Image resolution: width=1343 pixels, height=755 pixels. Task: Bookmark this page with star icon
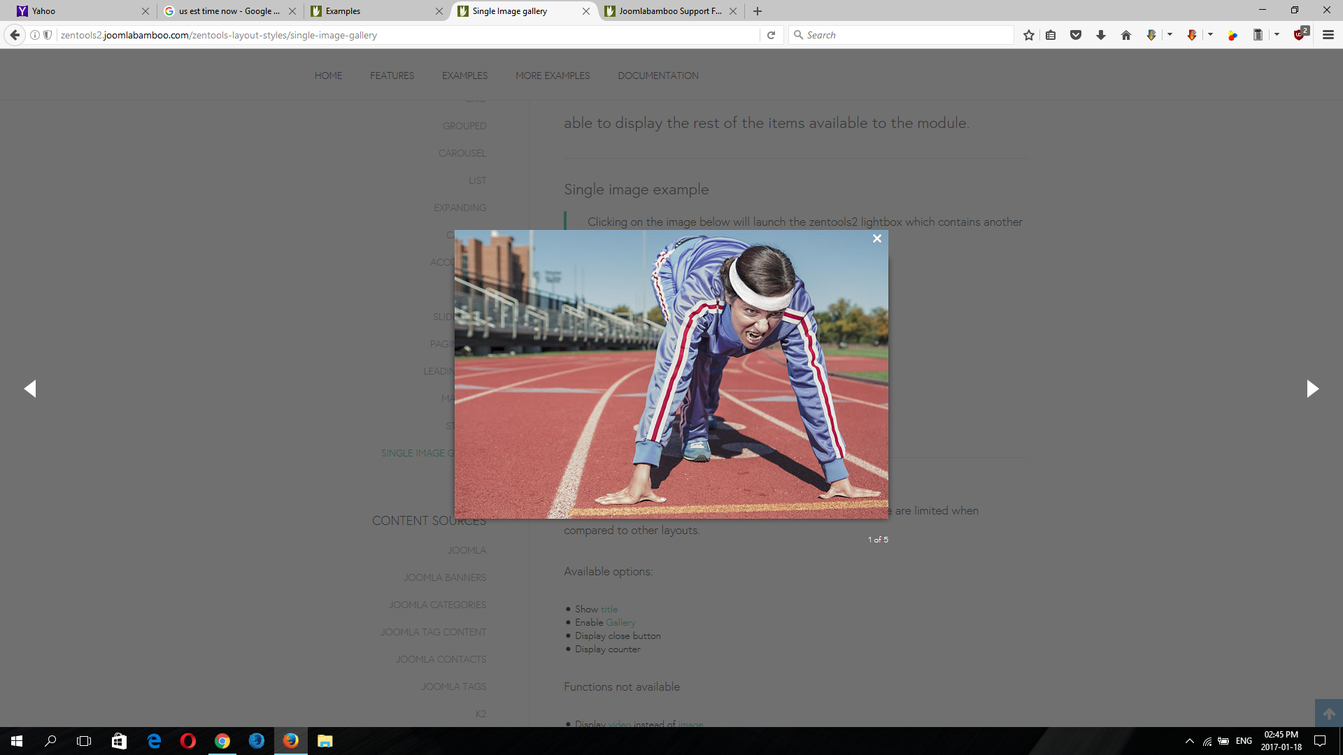tap(1028, 35)
